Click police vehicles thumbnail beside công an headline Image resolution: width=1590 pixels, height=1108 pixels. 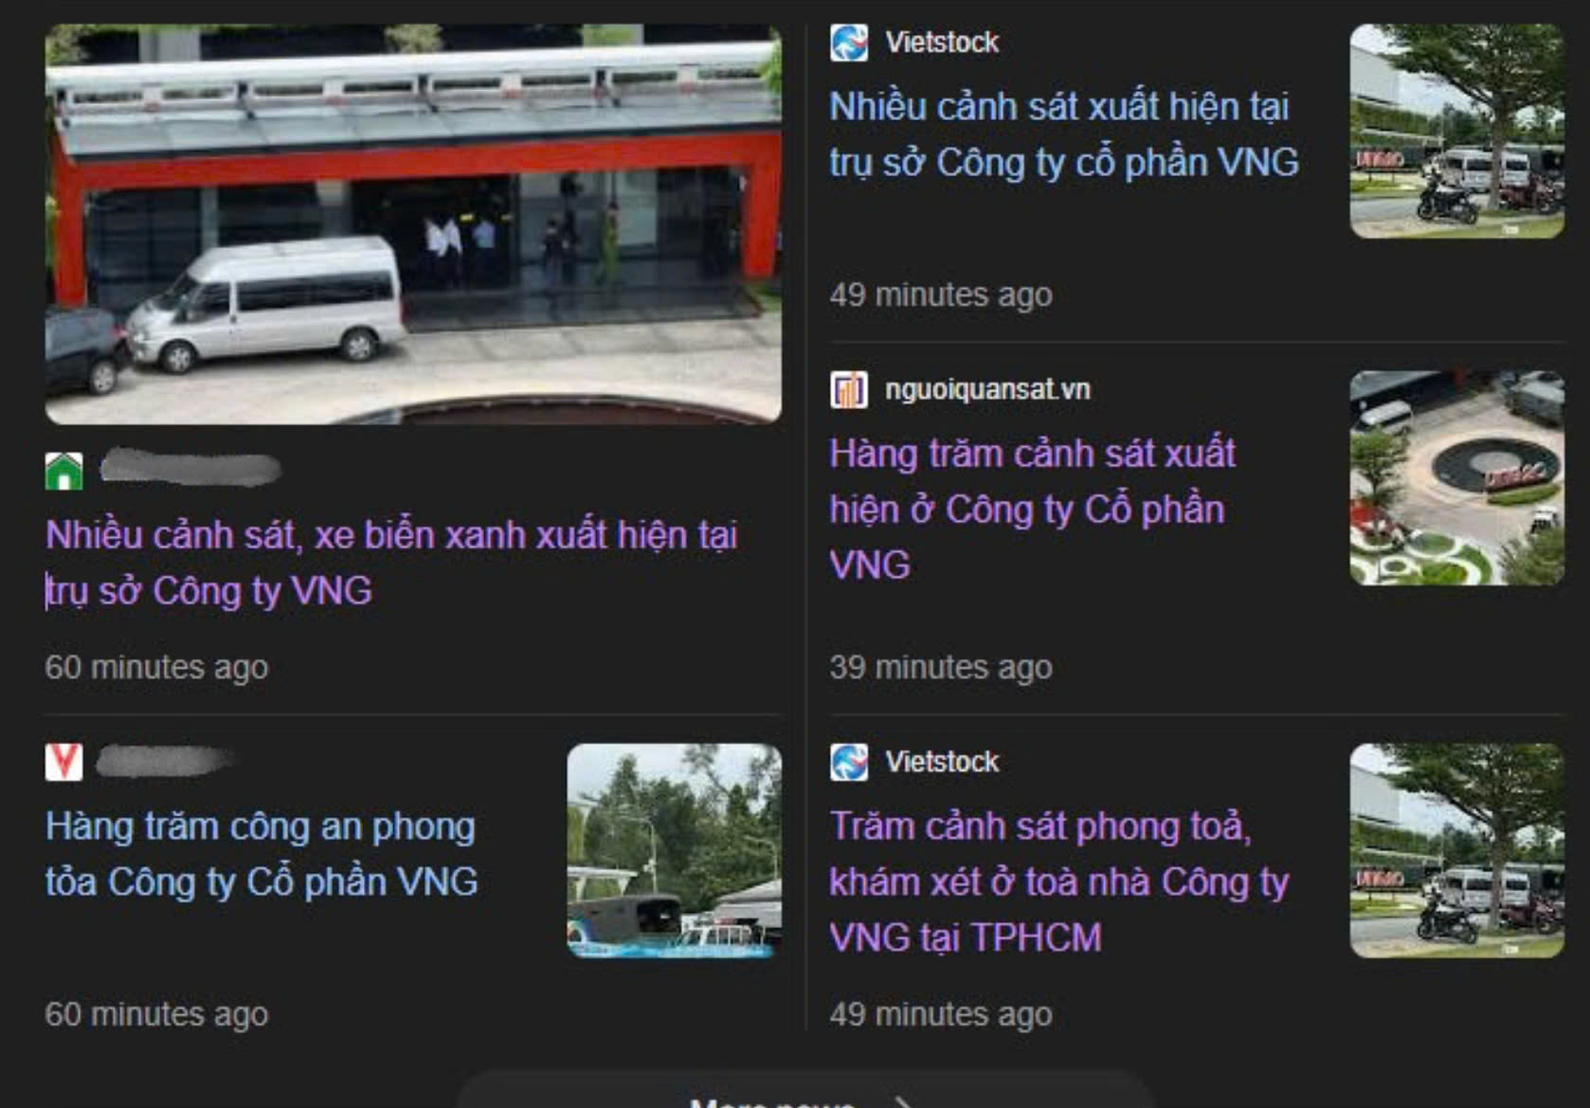[x=675, y=850]
